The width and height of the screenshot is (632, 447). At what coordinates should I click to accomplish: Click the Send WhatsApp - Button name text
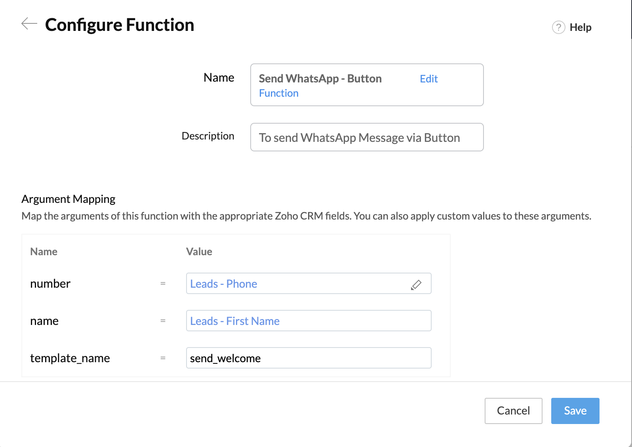pos(320,78)
